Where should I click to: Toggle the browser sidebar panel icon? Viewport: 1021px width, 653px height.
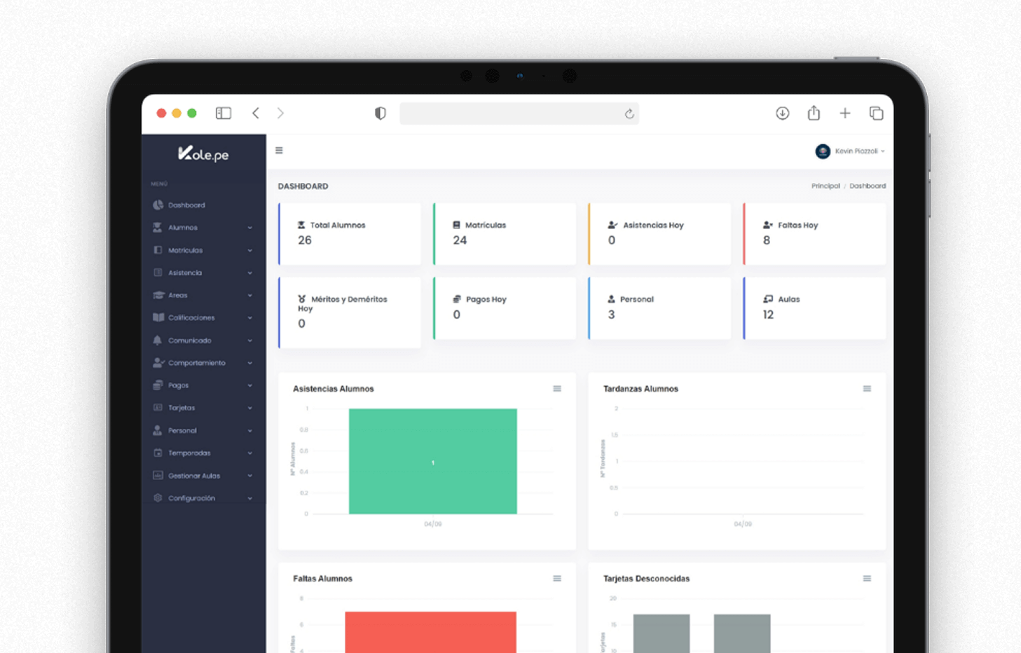pos(224,114)
